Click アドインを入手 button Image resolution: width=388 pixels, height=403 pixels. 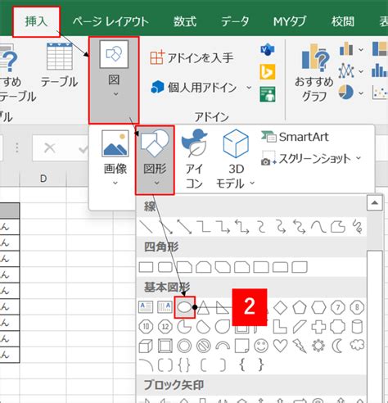pyautogui.click(x=192, y=57)
